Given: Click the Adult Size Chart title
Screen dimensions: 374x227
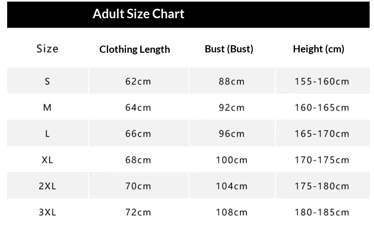Looking at the screenshot, I should pyautogui.click(x=138, y=14).
